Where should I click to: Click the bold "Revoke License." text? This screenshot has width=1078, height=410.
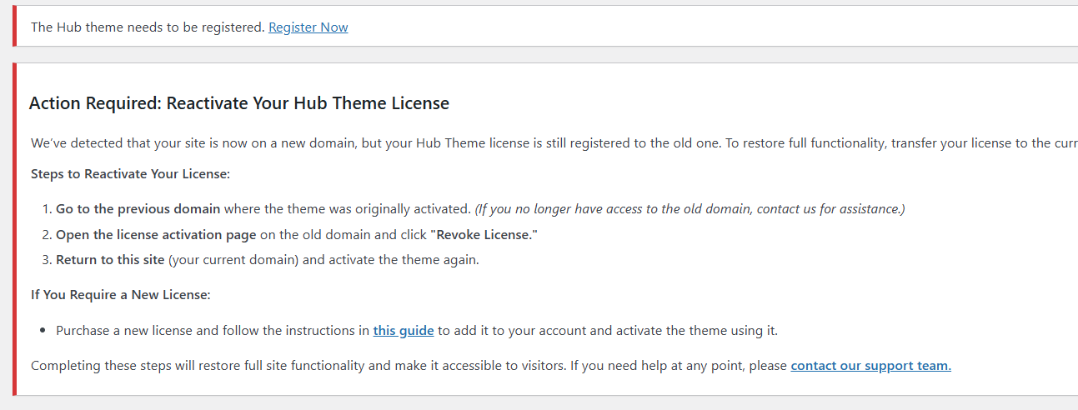tap(484, 235)
